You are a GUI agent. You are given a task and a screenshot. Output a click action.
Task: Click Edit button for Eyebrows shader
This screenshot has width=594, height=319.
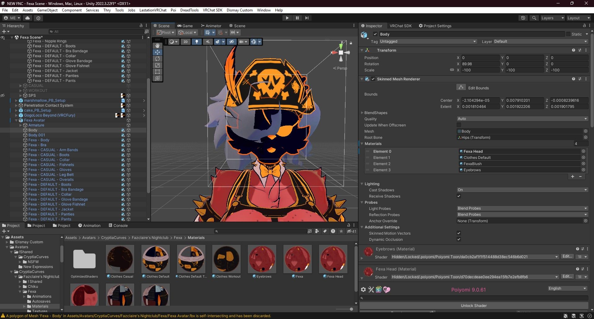click(x=567, y=257)
